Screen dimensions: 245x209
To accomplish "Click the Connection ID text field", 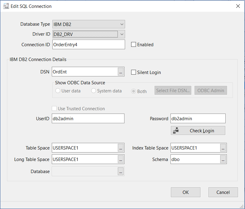I will click(89, 45).
